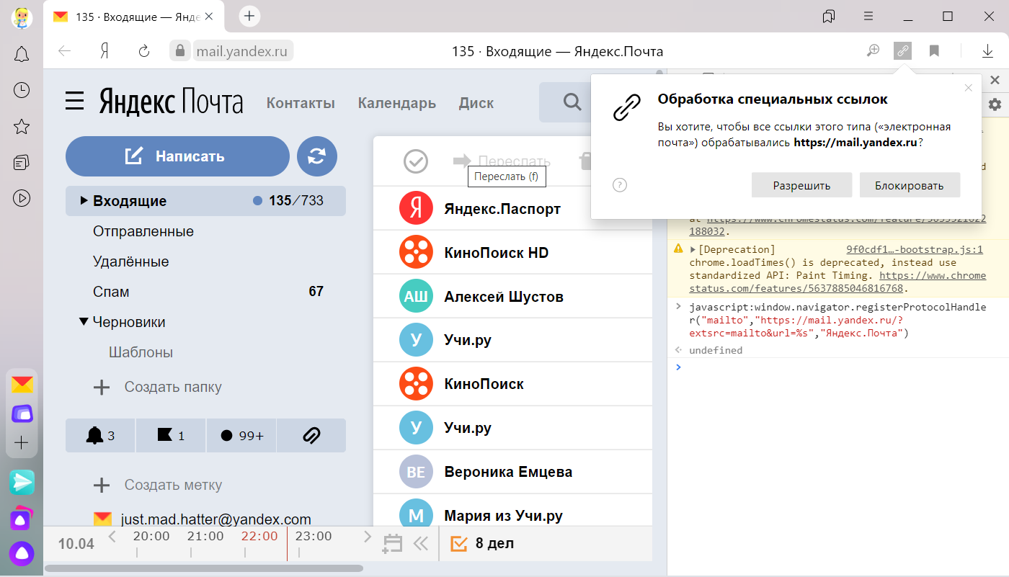Click Создать метку
Image resolution: width=1009 pixels, height=577 pixels.
pos(158,485)
